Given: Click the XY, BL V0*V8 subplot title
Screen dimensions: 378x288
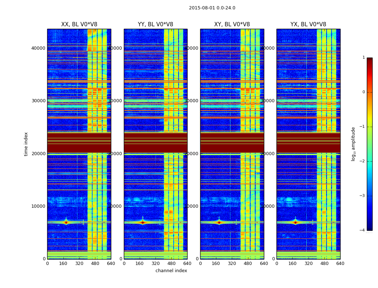Looking at the screenshot, I should click(232, 24).
